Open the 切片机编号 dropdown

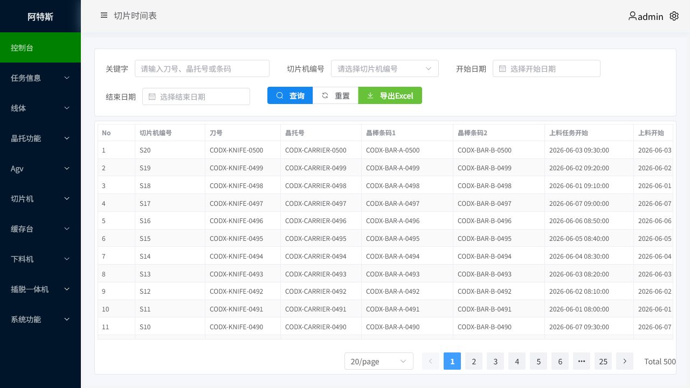(385, 68)
